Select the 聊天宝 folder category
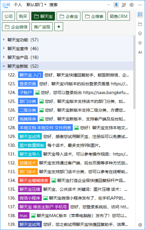Image resolution: width=145 pixels, height=230 pixels. click(43, 16)
